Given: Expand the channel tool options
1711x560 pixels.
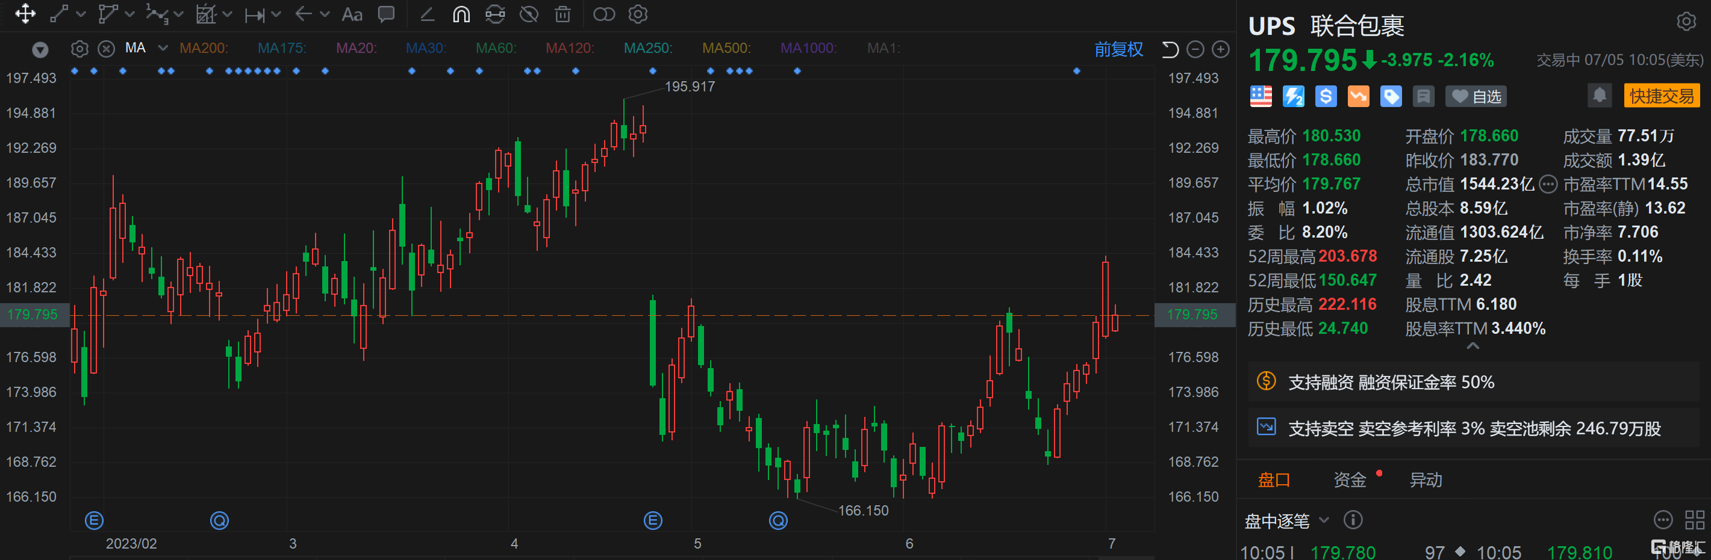Looking at the screenshot, I should [227, 14].
